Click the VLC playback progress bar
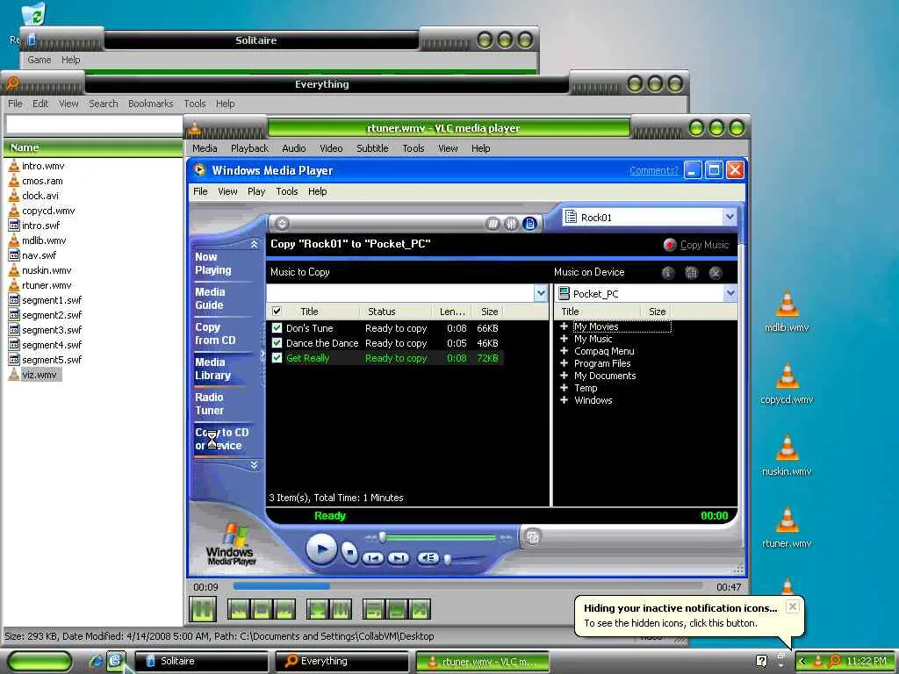Screen dimensions: 899x674 [x=468, y=586]
